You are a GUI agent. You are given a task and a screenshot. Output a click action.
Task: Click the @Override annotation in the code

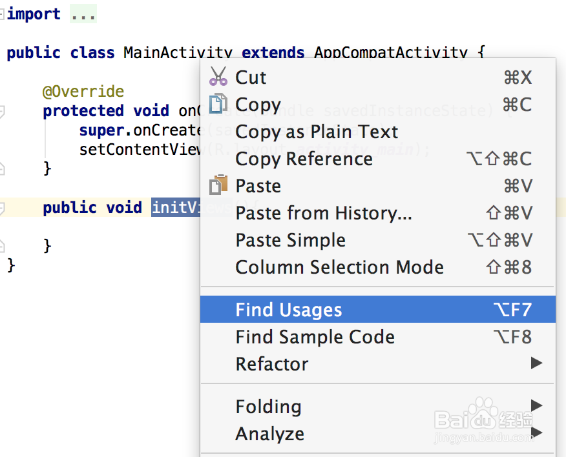(x=83, y=92)
